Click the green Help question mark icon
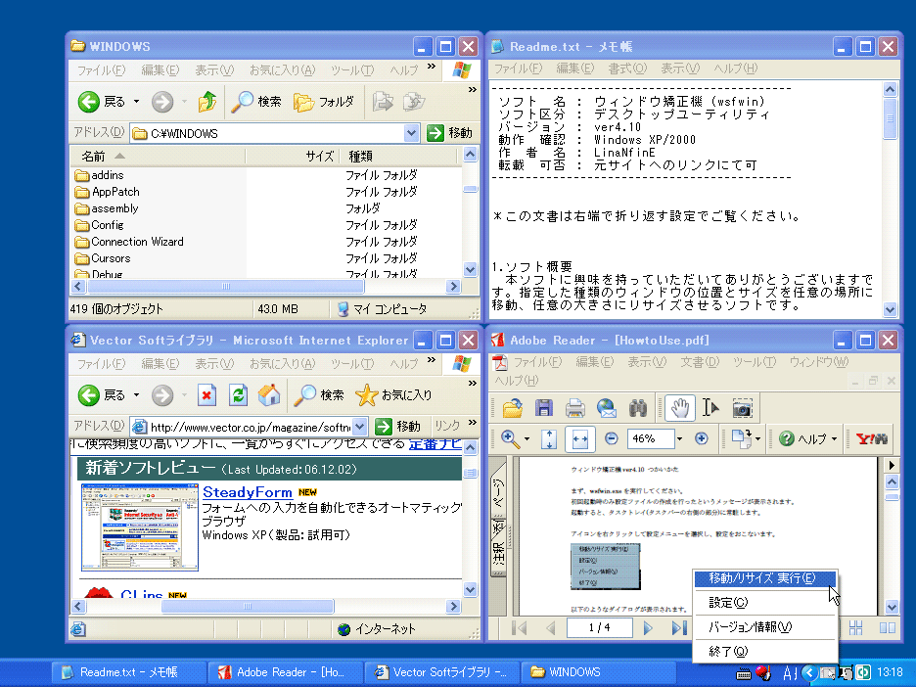The image size is (916, 687). click(787, 438)
